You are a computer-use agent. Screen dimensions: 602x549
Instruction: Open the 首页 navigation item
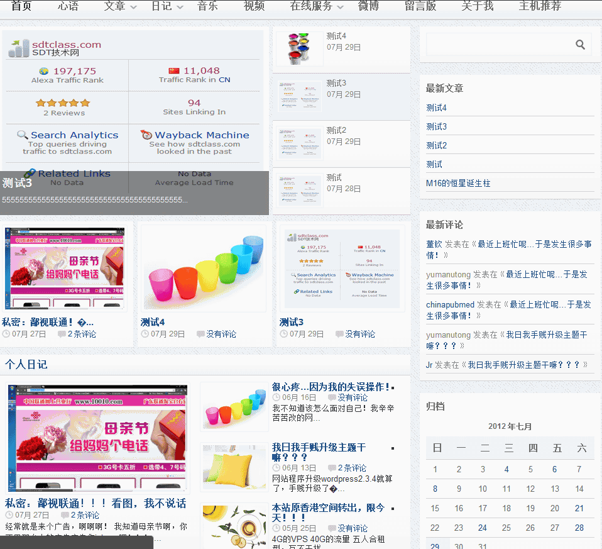tap(21, 6)
